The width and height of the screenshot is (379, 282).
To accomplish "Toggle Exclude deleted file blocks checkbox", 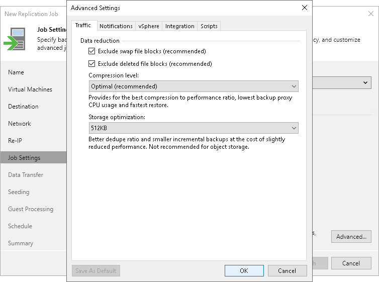I will coord(92,64).
